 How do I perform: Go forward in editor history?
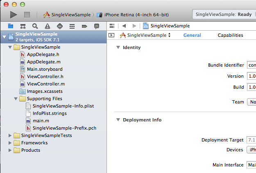click(134, 26)
